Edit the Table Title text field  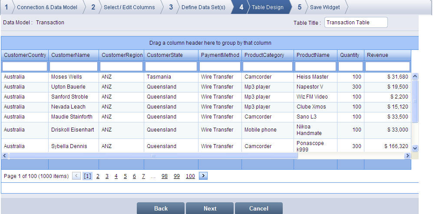pyautogui.click(x=356, y=23)
